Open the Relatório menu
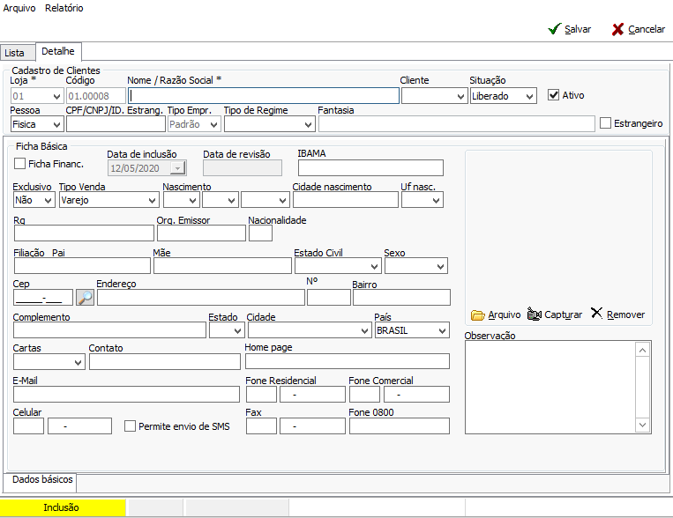 tap(64, 8)
